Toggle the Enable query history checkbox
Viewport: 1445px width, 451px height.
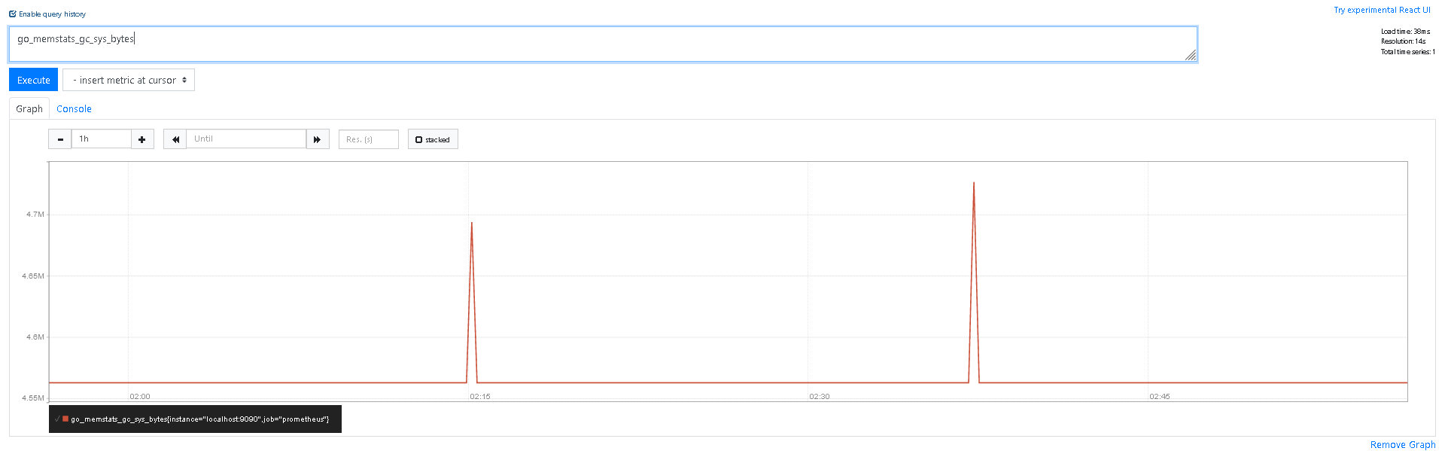[x=13, y=14]
